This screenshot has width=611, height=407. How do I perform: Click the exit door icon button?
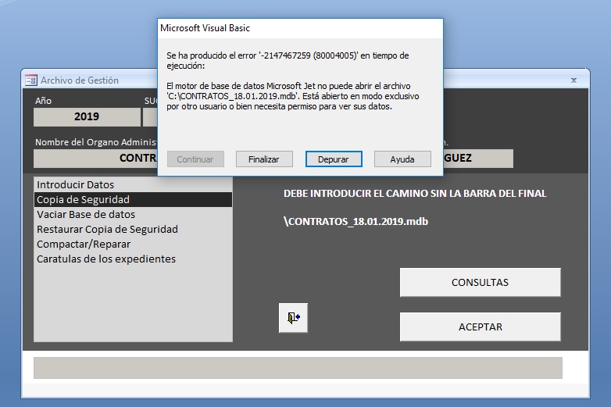tap(293, 318)
